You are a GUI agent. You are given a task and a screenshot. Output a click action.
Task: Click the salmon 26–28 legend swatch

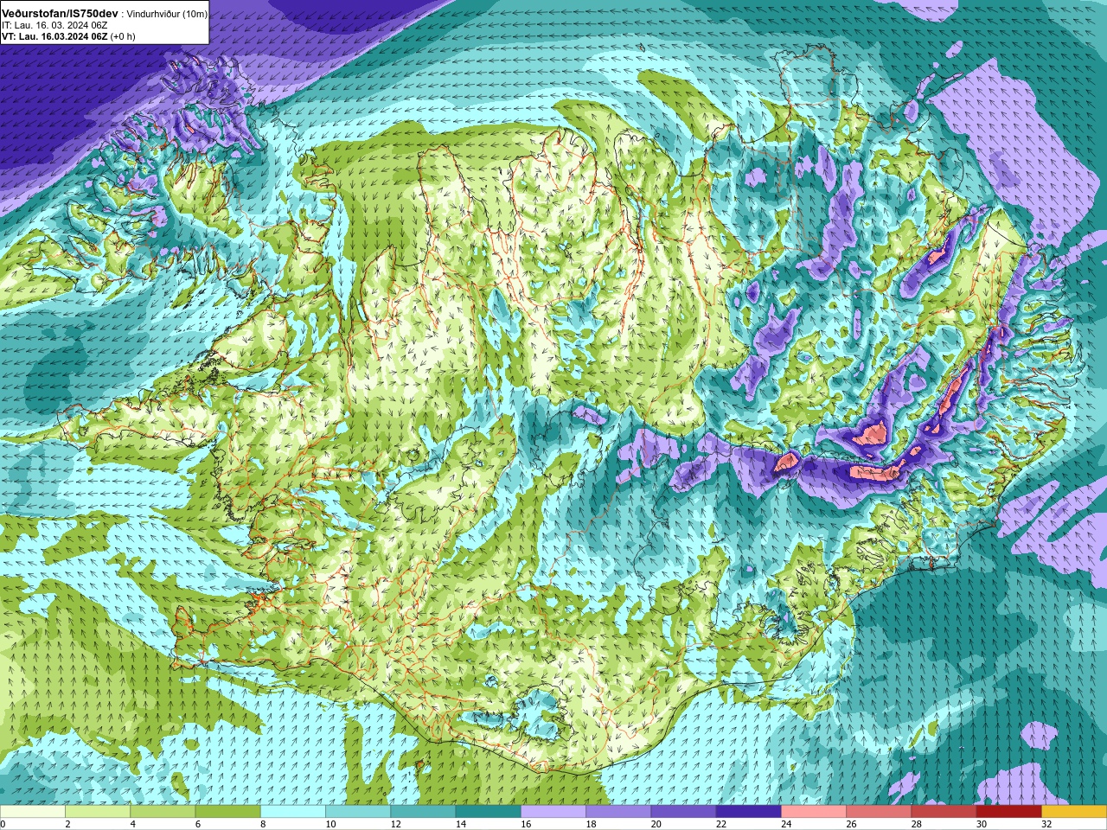pos(879,811)
